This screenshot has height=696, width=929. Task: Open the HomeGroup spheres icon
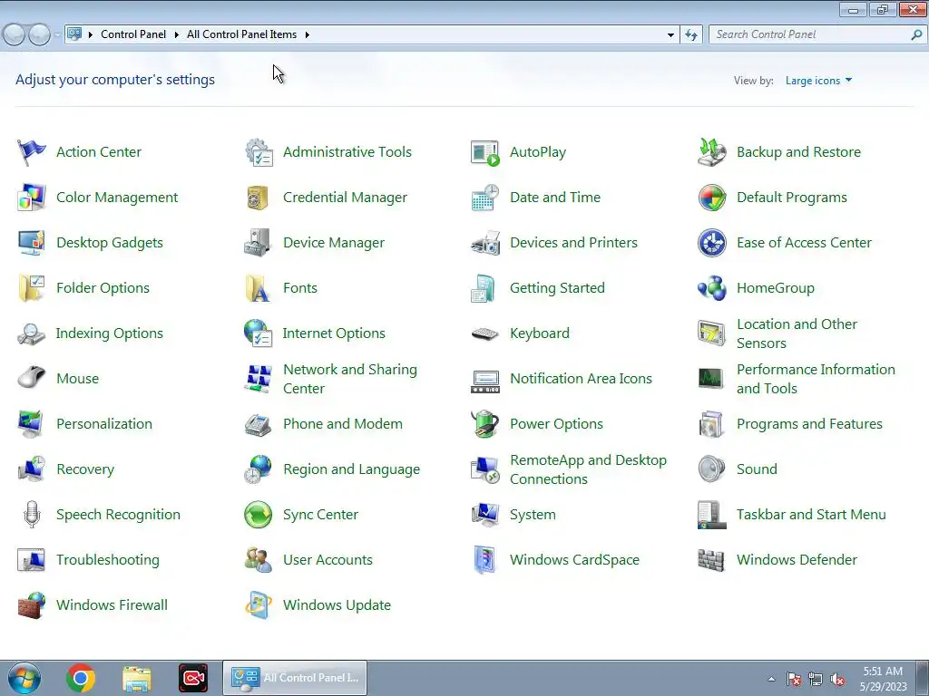click(x=711, y=288)
